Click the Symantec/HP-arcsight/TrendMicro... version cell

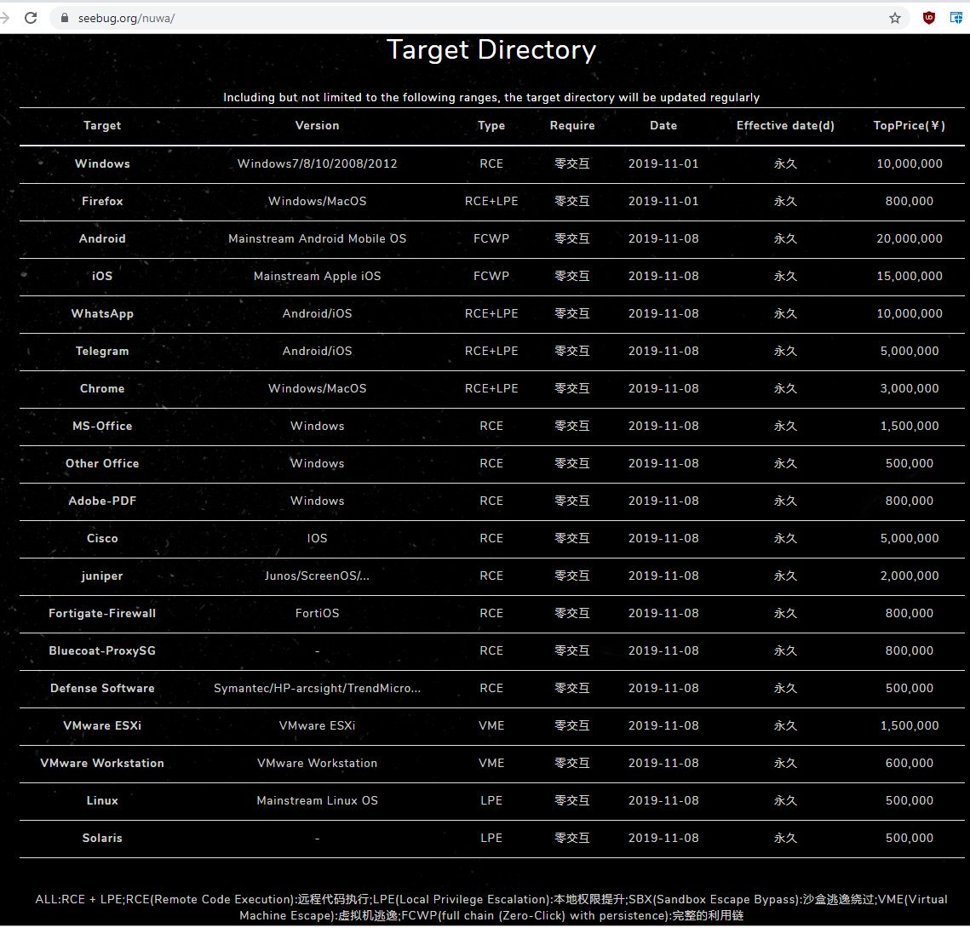318,688
